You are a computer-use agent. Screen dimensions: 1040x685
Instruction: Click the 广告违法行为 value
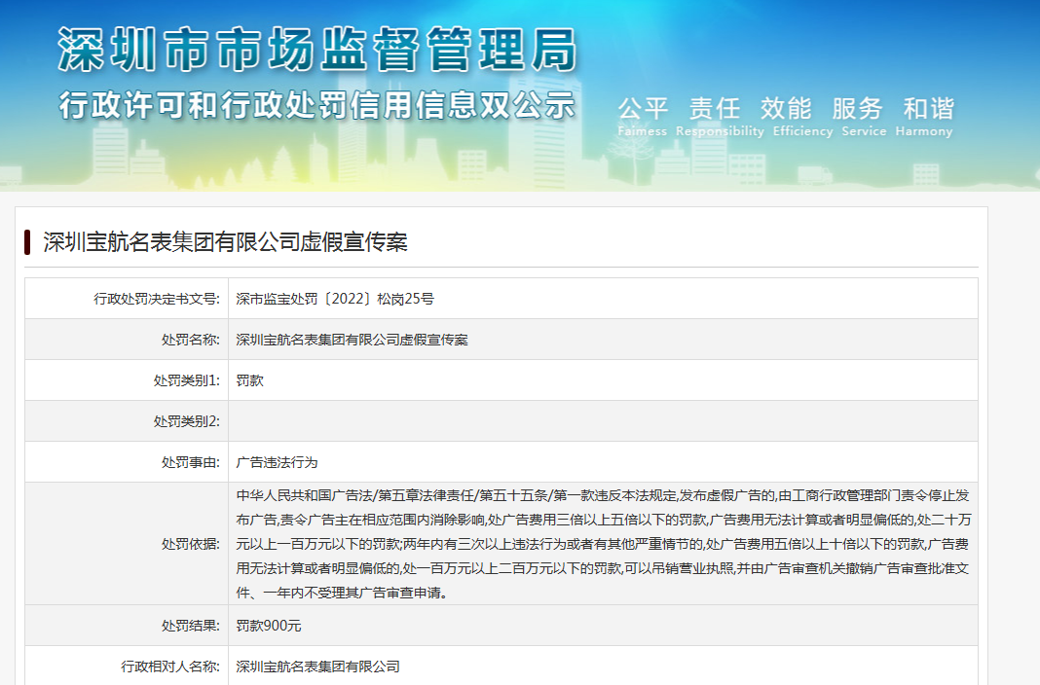[278, 462]
